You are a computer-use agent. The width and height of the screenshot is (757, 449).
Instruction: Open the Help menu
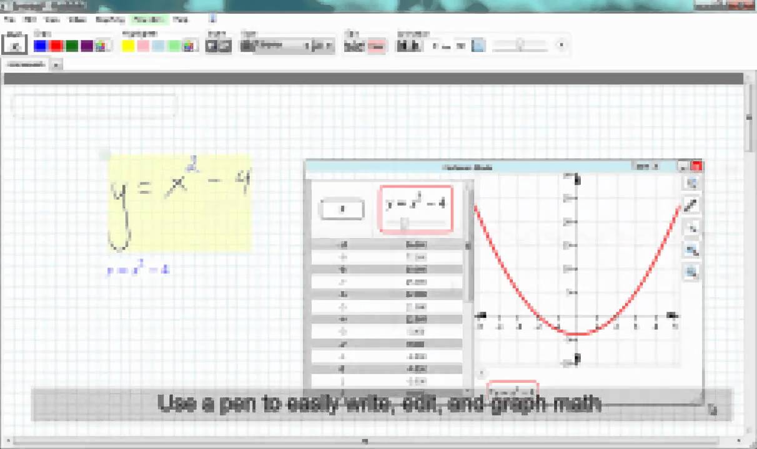point(181,19)
